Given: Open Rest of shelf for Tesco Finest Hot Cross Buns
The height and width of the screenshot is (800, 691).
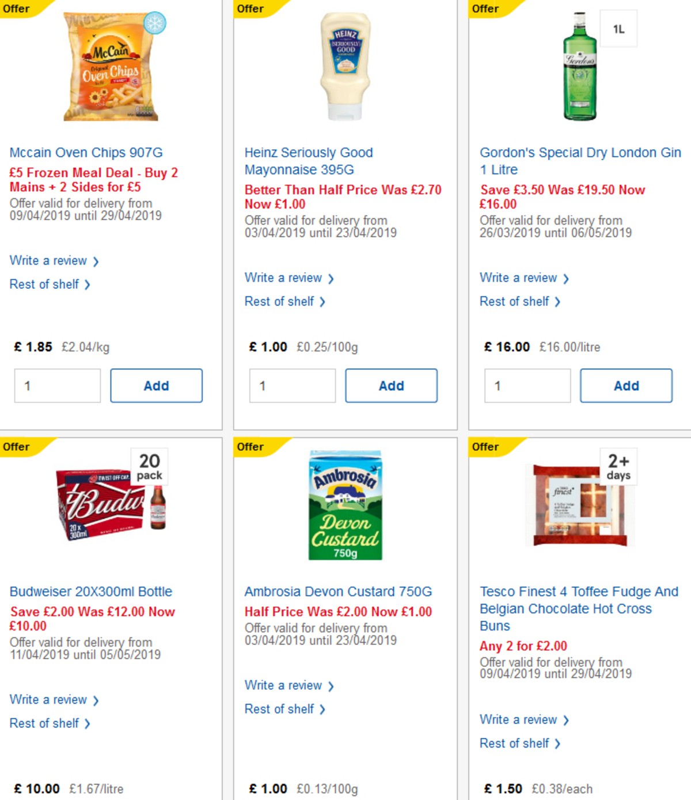Looking at the screenshot, I should pyautogui.click(x=515, y=743).
